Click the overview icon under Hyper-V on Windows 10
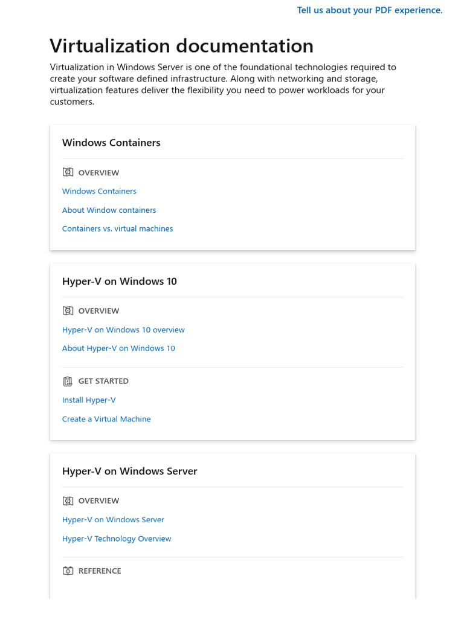 [68, 311]
